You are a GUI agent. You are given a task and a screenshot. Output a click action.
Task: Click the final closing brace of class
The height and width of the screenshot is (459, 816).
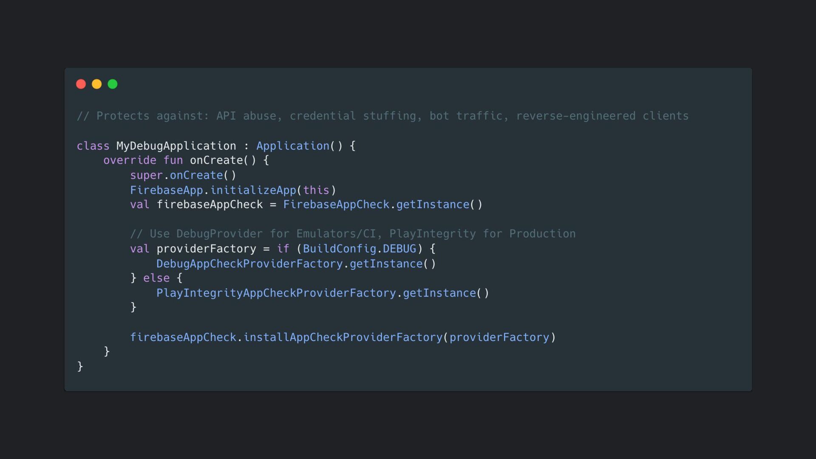(80, 366)
